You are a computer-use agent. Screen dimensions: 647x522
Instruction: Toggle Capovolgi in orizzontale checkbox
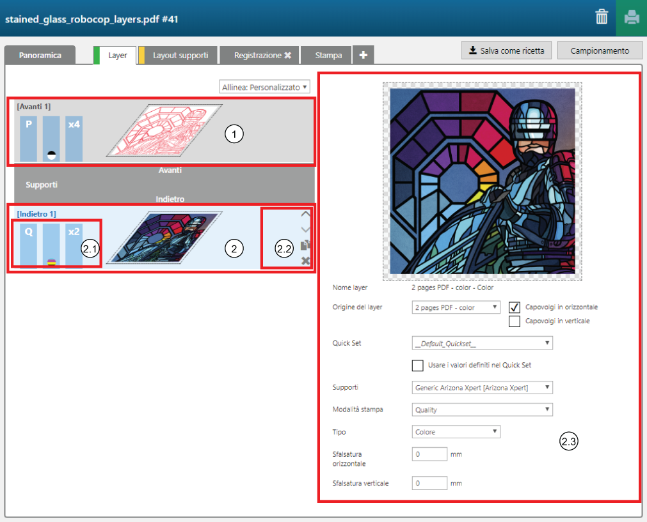click(514, 307)
